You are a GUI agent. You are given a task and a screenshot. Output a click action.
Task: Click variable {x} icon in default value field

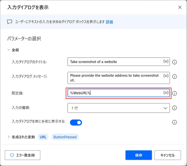pos(166,93)
